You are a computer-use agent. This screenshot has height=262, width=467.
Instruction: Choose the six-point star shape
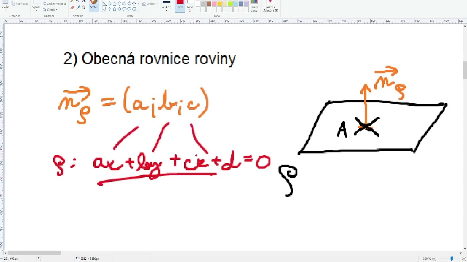pyautogui.click(x=119, y=9)
